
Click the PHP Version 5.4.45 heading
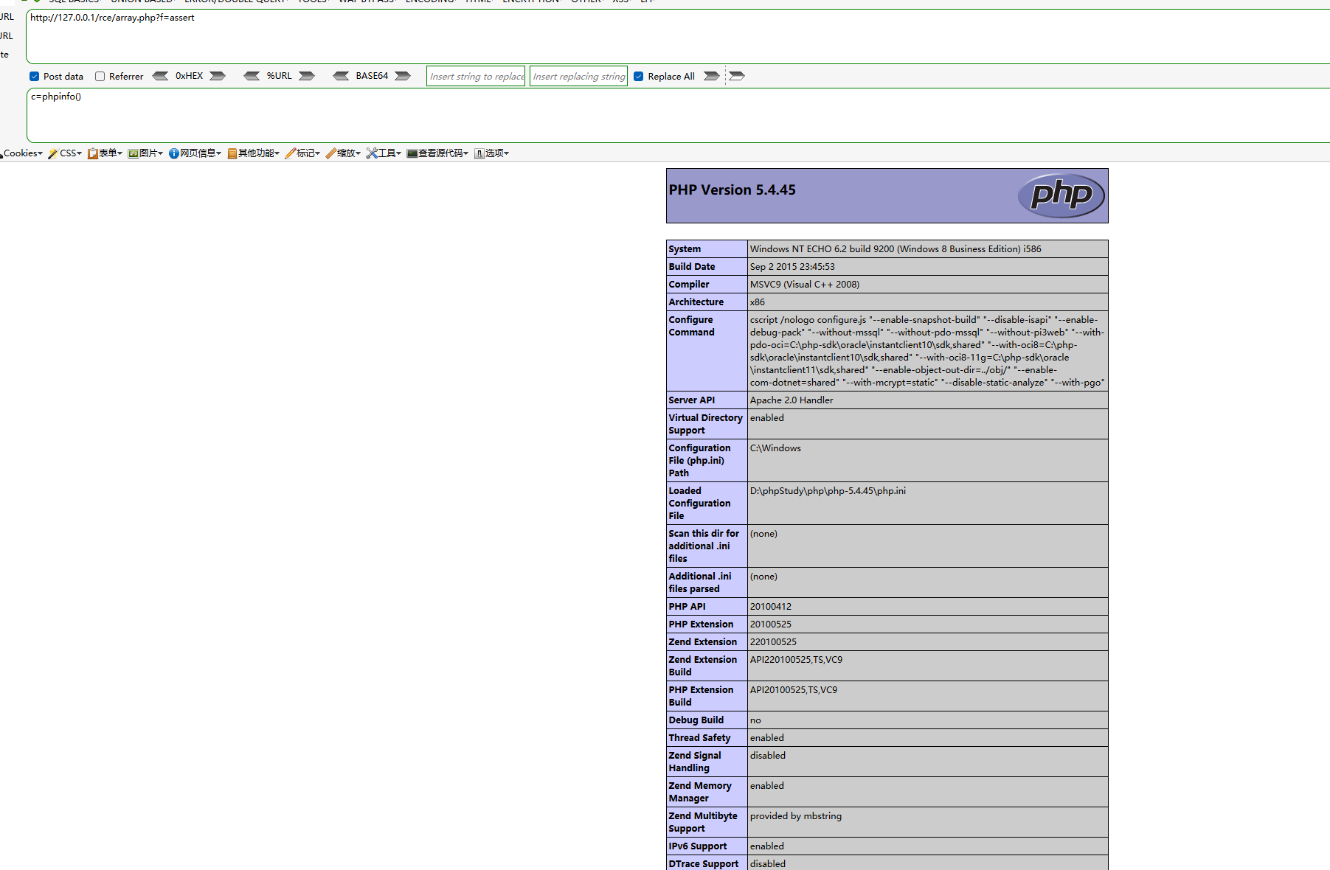click(732, 190)
